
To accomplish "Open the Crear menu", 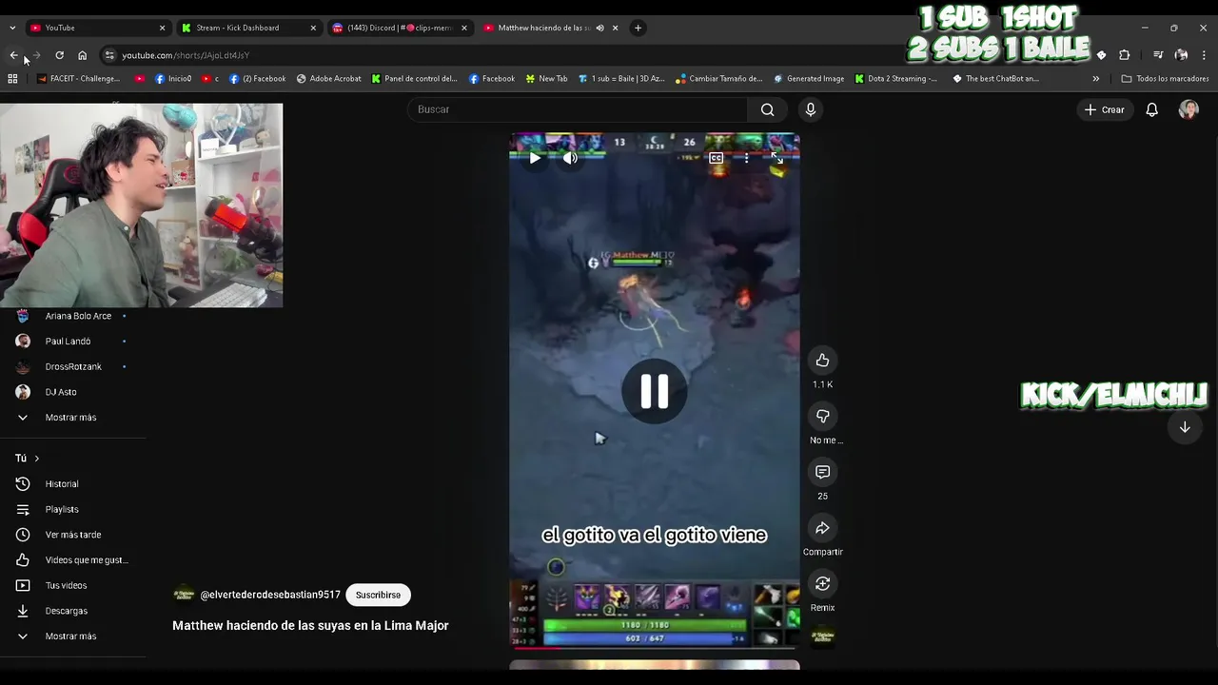I will coord(1105,109).
